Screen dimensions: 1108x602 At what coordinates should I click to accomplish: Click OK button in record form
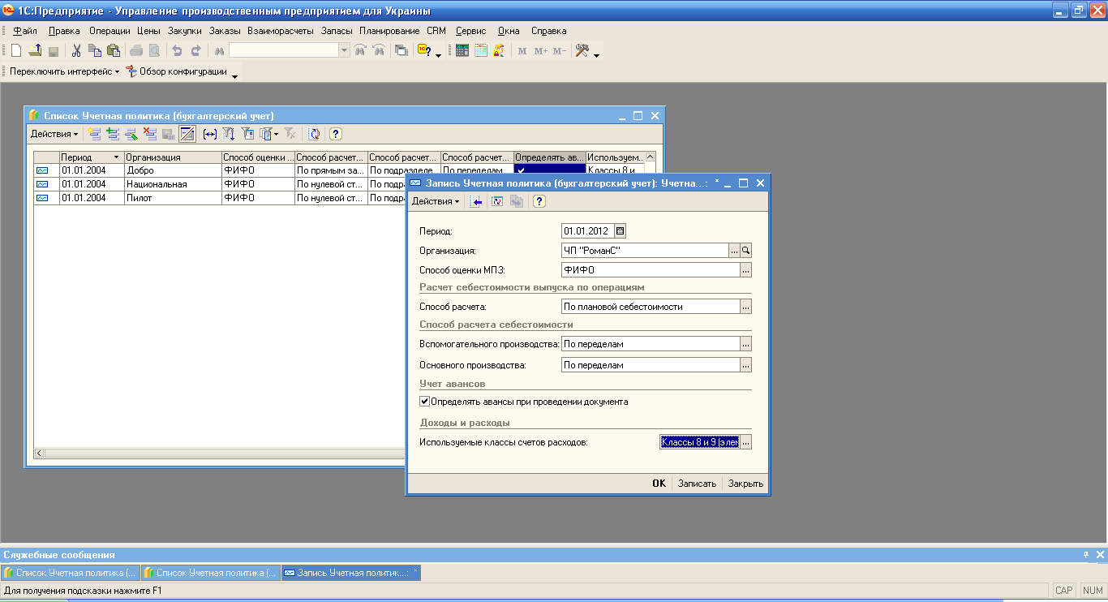point(659,484)
